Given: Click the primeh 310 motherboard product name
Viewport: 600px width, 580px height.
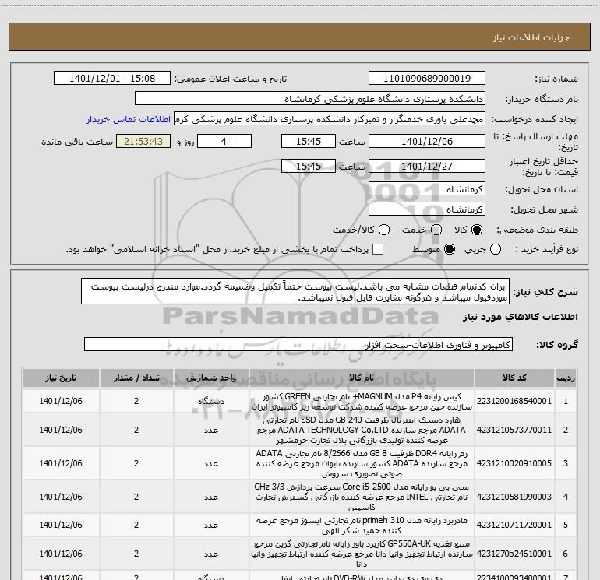Looking at the screenshot, I should (362, 526).
